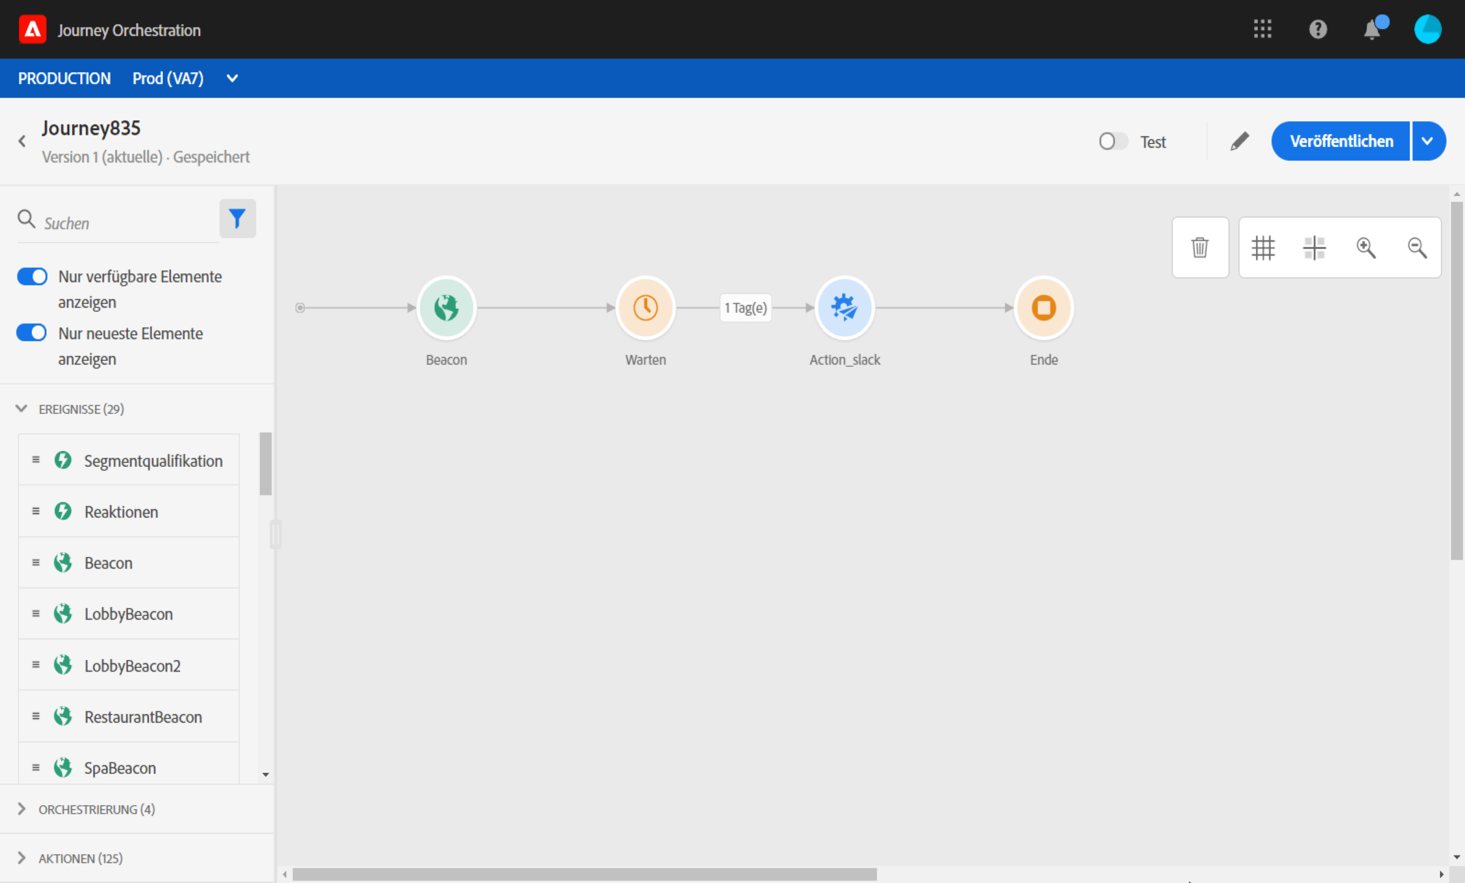1465x883 pixels.
Task: Select Segmentqualifikation event item
Action: point(153,460)
